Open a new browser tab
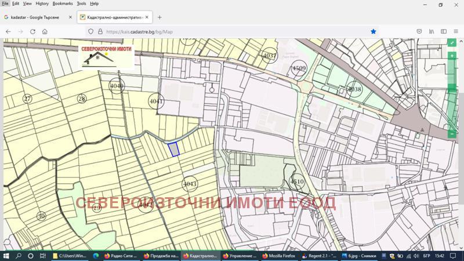This screenshot has width=464, height=261. tap(159, 17)
